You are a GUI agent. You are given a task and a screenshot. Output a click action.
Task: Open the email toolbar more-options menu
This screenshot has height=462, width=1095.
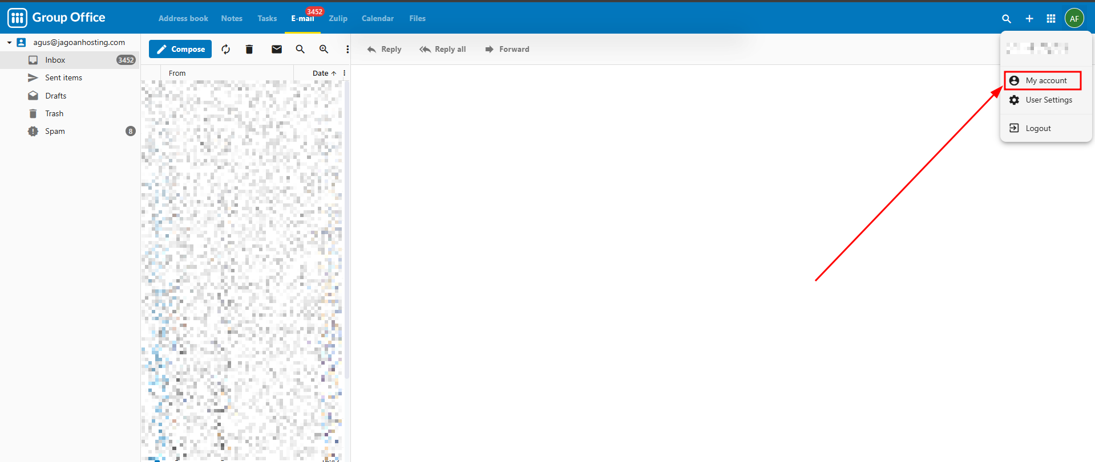(x=348, y=50)
